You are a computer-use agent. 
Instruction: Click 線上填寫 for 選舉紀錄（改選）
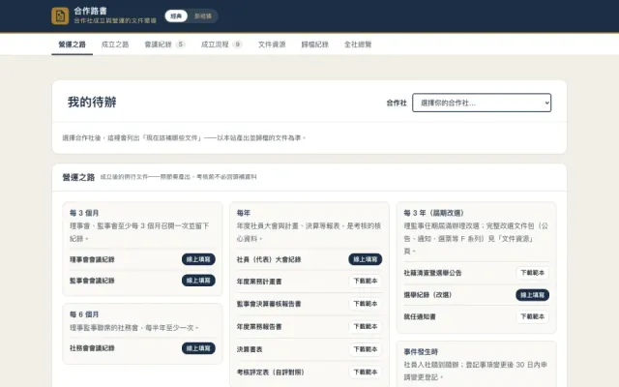click(x=532, y=295)
